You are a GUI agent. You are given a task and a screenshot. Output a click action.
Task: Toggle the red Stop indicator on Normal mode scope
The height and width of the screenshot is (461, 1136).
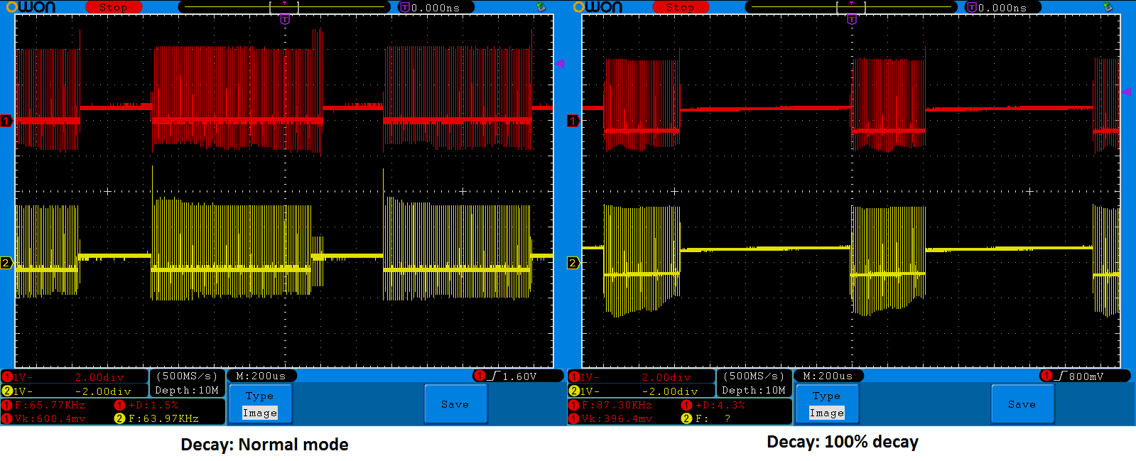click(x=113, y=7)
